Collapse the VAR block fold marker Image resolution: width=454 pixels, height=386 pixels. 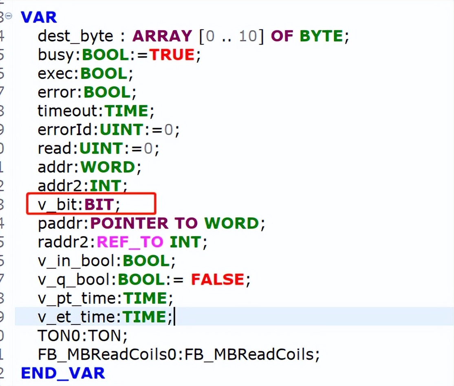coord(9,16)
